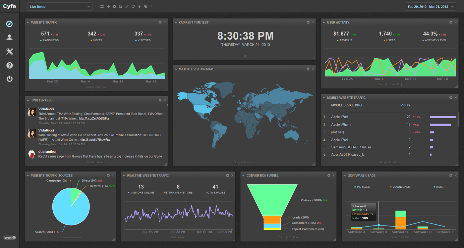Click the monitor display mode icon
464x248 pixels.
pyautogui.click(x=133, y=7)
